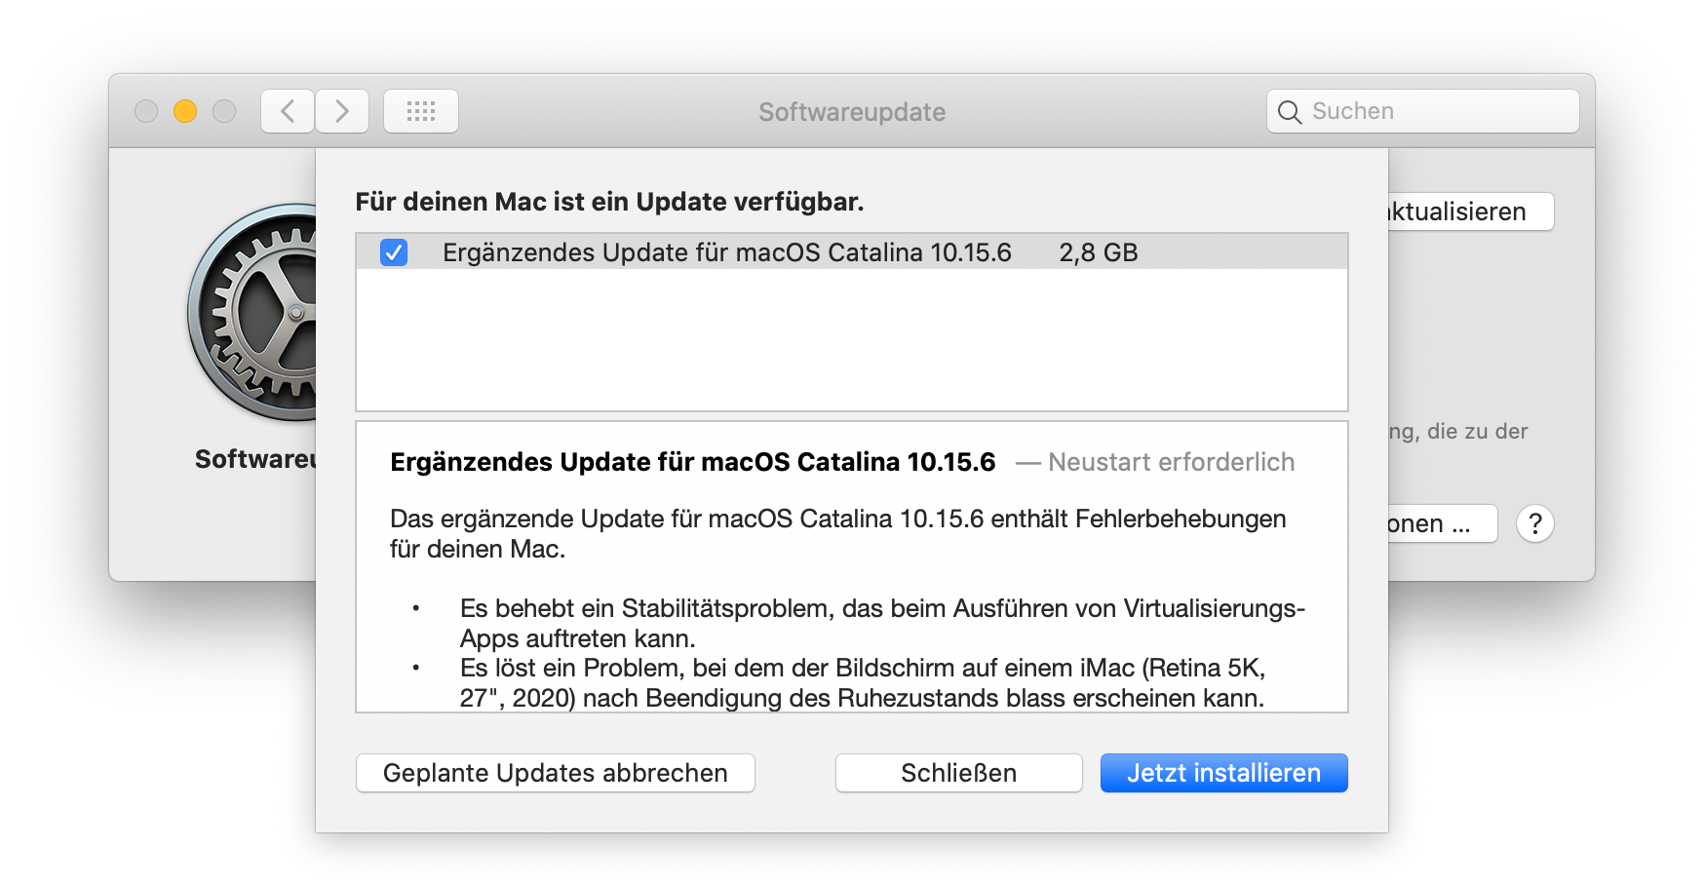Dismiss the dialog with Schließen
Image resolution: width=1704 pixels, height=885 pixels.
pyautogui.click(x=958, y=773)
